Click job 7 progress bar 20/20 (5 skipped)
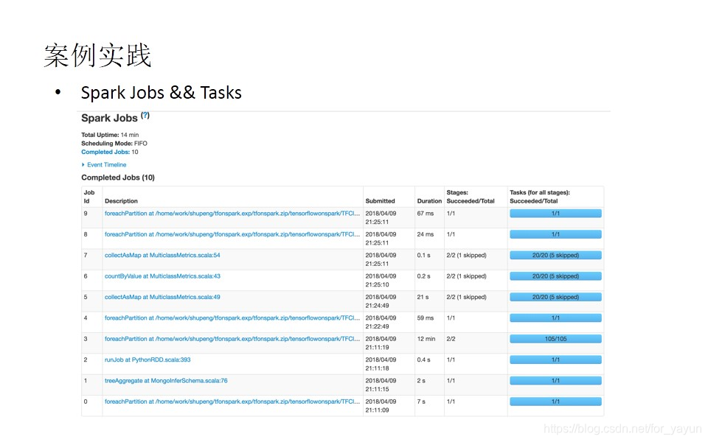Image resolution: width=708 pixels, height=442 pixels. click(x=555, y=256)
